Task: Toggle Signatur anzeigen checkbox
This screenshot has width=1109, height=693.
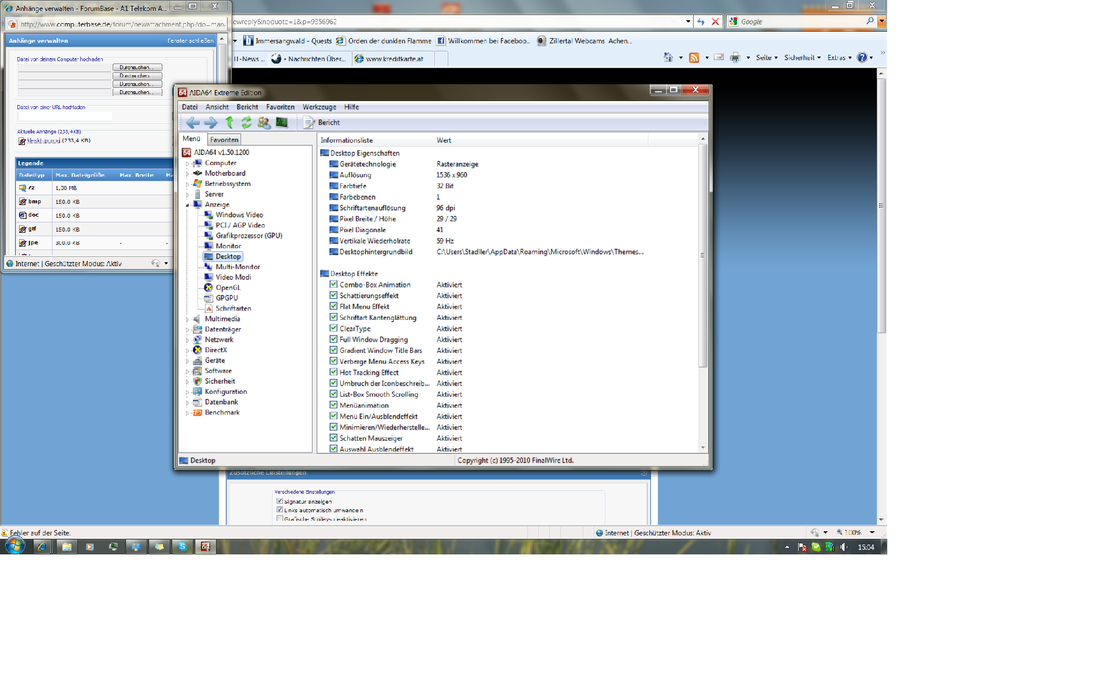Action: [280, 501]
